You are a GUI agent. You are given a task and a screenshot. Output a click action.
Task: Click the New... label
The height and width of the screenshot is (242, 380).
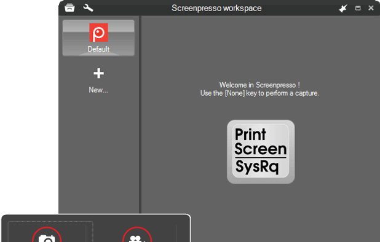98,90
